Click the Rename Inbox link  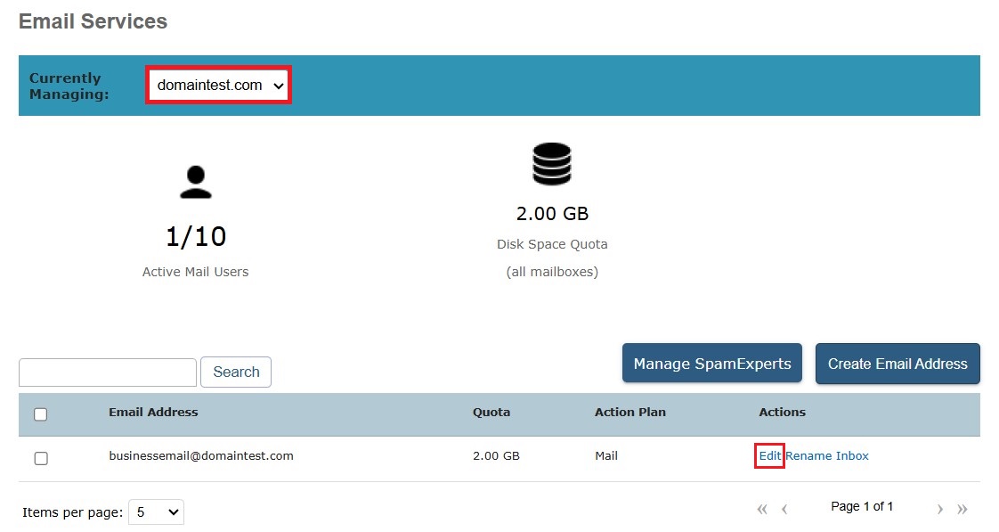click(827, 455)
